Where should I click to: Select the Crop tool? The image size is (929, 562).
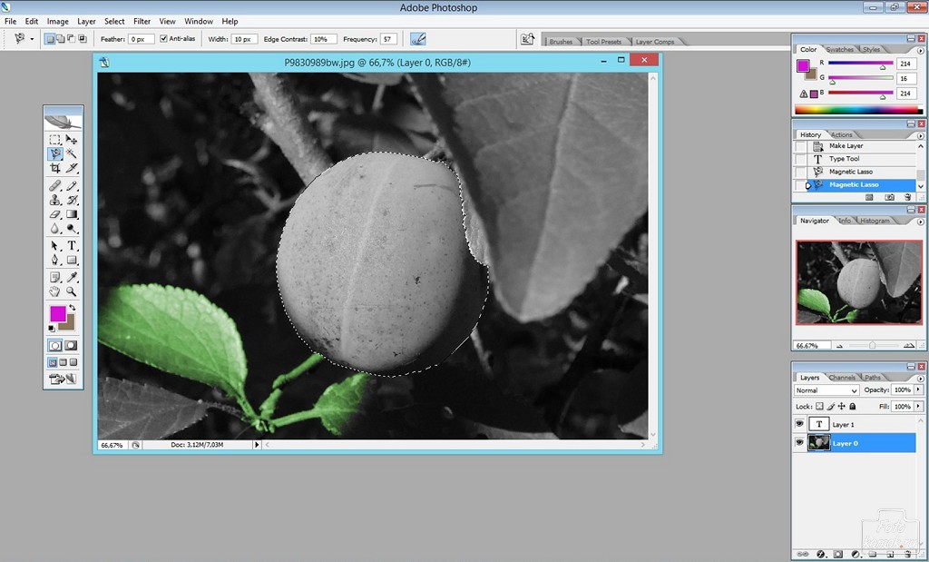click(55, 168)
